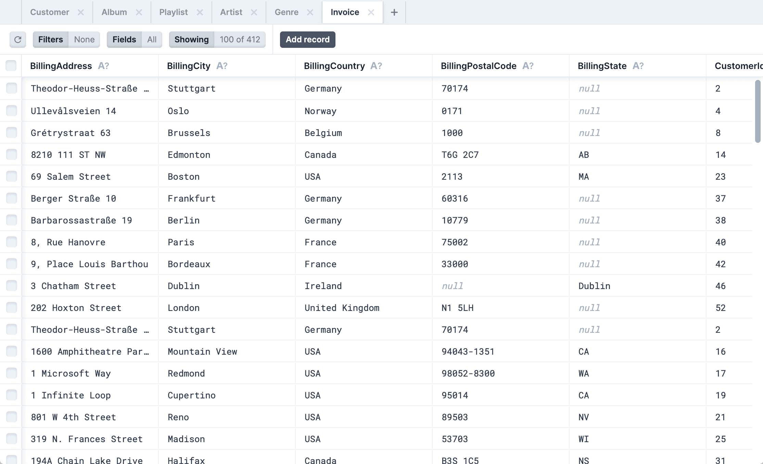Click the Add record button

coord(307,40)
